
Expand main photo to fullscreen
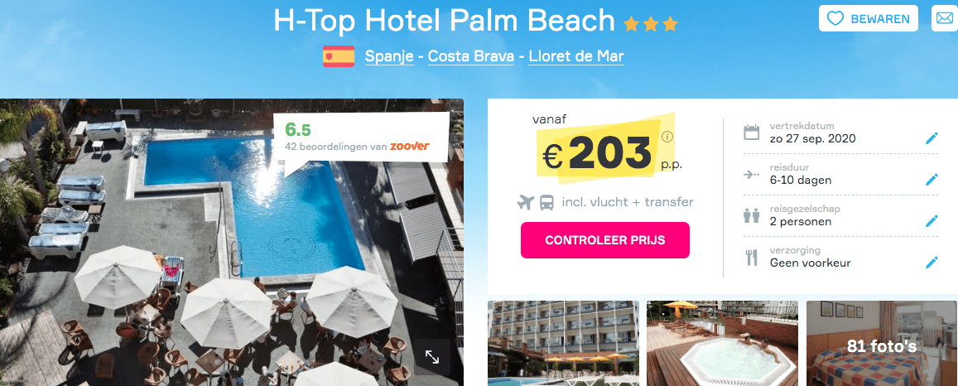432,357
